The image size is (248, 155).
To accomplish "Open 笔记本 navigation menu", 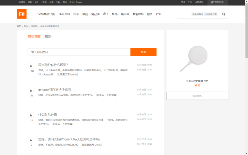I will 95,14.
